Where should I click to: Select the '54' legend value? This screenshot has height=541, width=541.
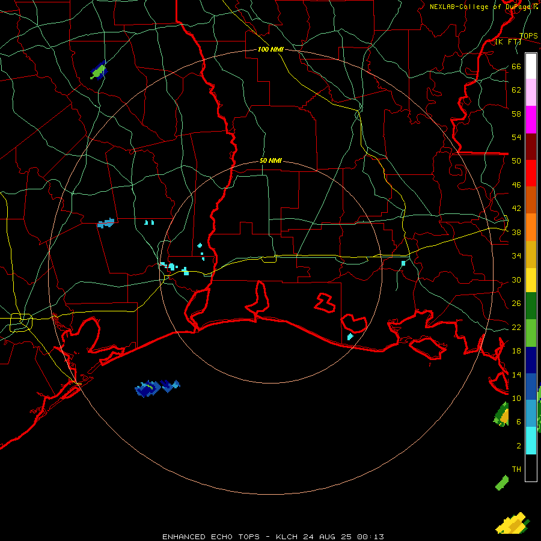coord(516,137)
